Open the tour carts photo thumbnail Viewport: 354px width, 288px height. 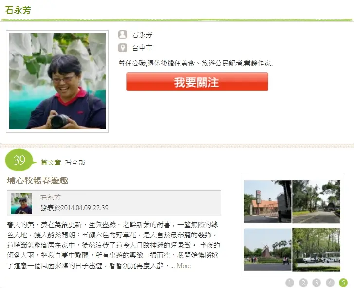coord(317,250)
